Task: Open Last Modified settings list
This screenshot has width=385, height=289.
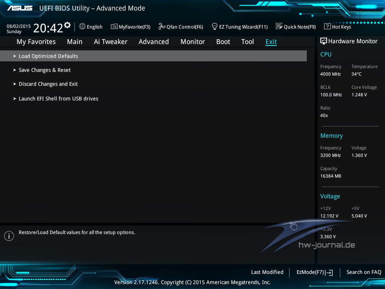Action: coord(267,272)
